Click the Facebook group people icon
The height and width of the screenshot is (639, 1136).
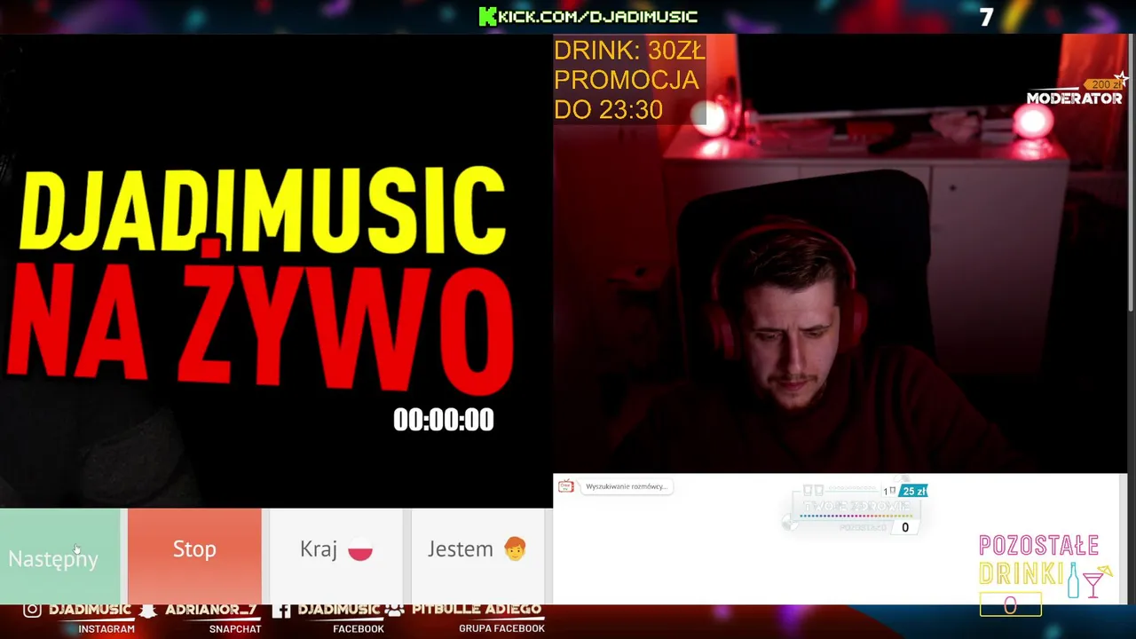coord(395,611)
